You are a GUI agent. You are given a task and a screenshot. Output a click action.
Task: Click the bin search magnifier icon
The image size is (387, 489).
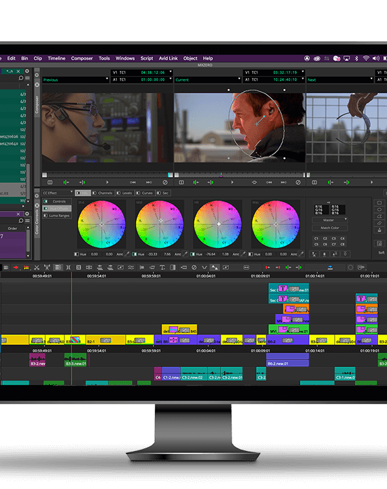(x=21, y=78)
